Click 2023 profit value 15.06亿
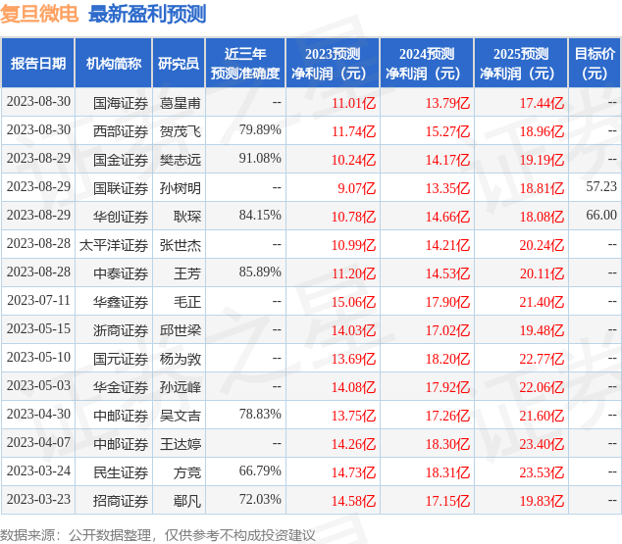The height and width of the screenshot is (544, 622). 353,302
